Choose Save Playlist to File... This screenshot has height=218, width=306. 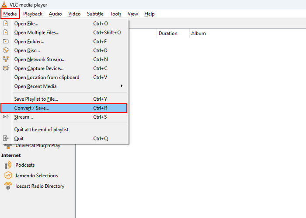coord(64,99)
